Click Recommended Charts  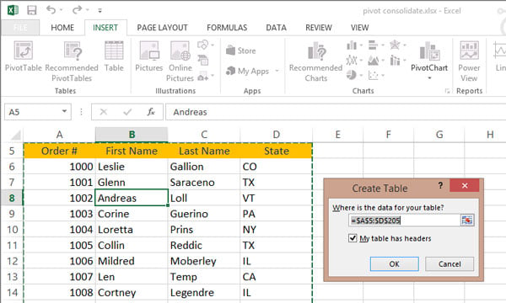[x=315, y=61]
